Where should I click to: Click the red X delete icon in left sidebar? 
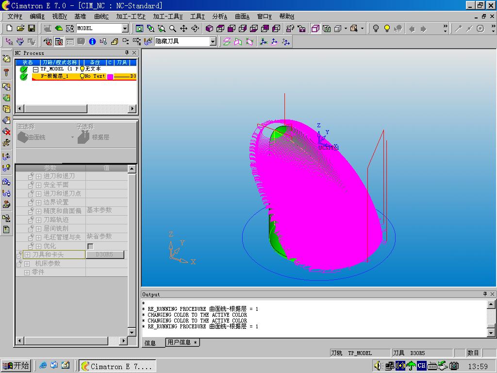pos(6,131)
